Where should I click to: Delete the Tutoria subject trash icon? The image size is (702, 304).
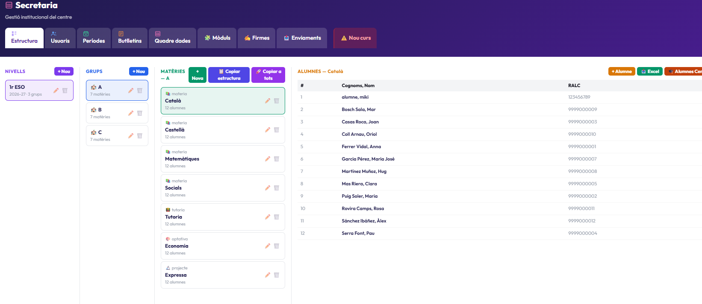277,217
